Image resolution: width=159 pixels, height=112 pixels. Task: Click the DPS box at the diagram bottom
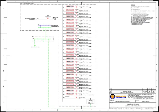click(91, 102)
